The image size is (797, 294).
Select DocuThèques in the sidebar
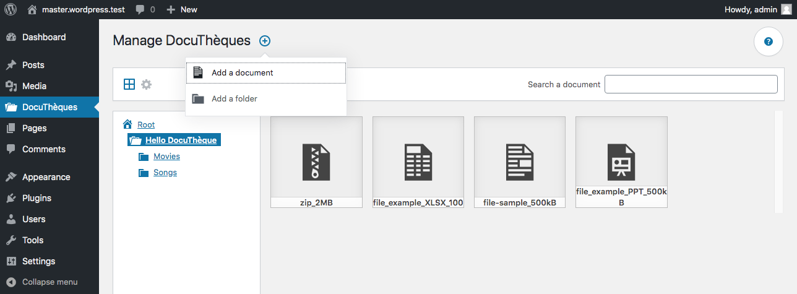(50, 107)
